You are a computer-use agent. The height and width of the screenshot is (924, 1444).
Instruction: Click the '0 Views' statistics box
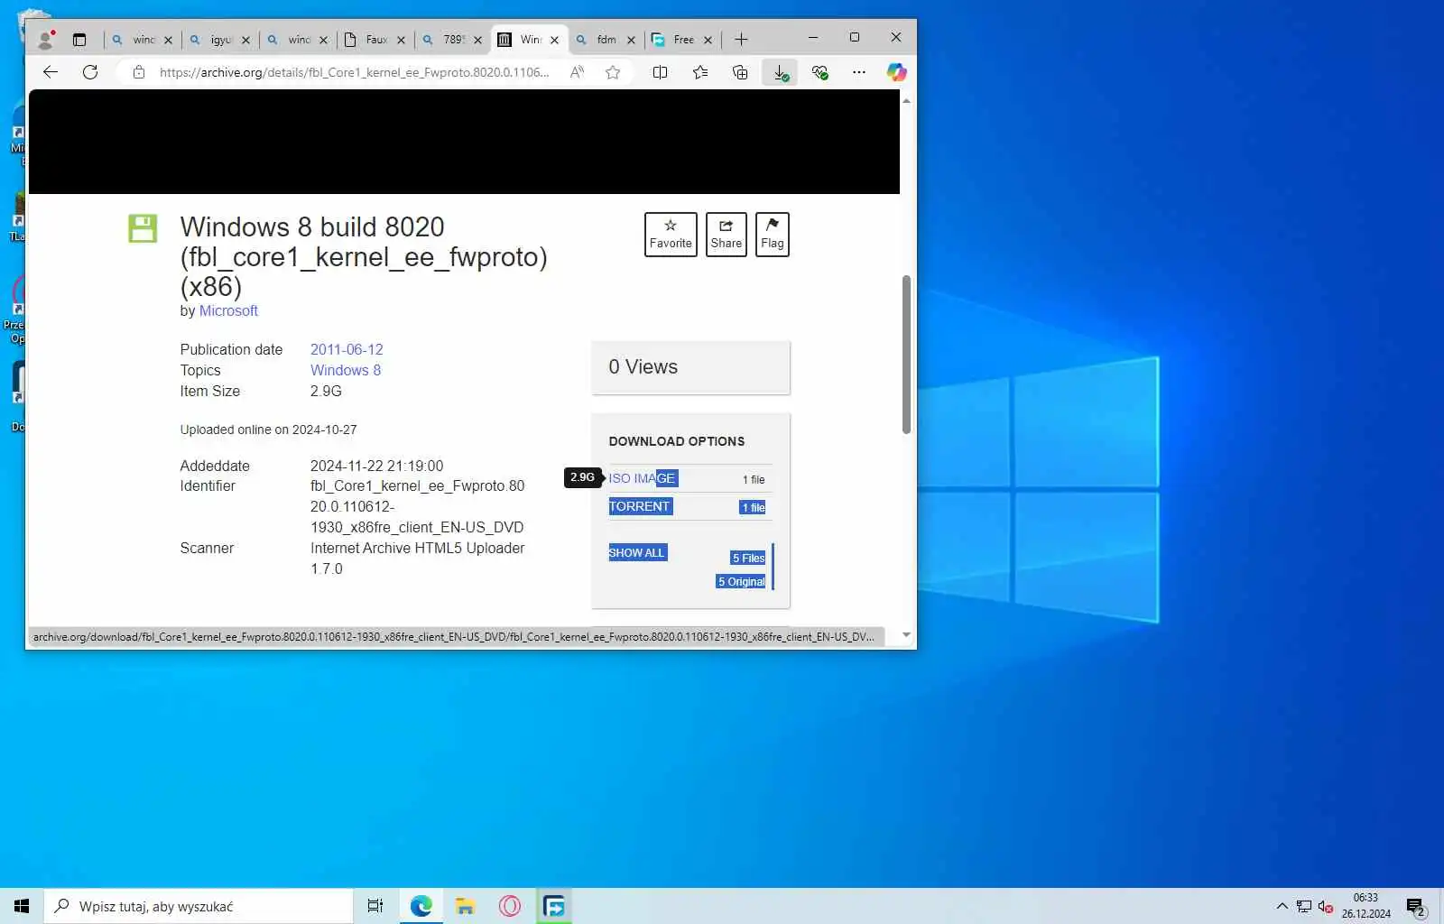pyautogui.click(x=690, y=367)
